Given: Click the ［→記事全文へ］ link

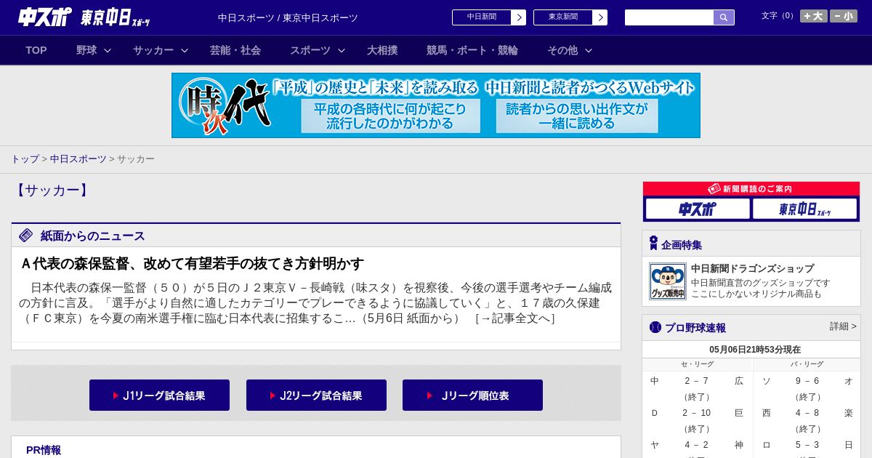Looking at the screenshot, I should tap(514, 318).
